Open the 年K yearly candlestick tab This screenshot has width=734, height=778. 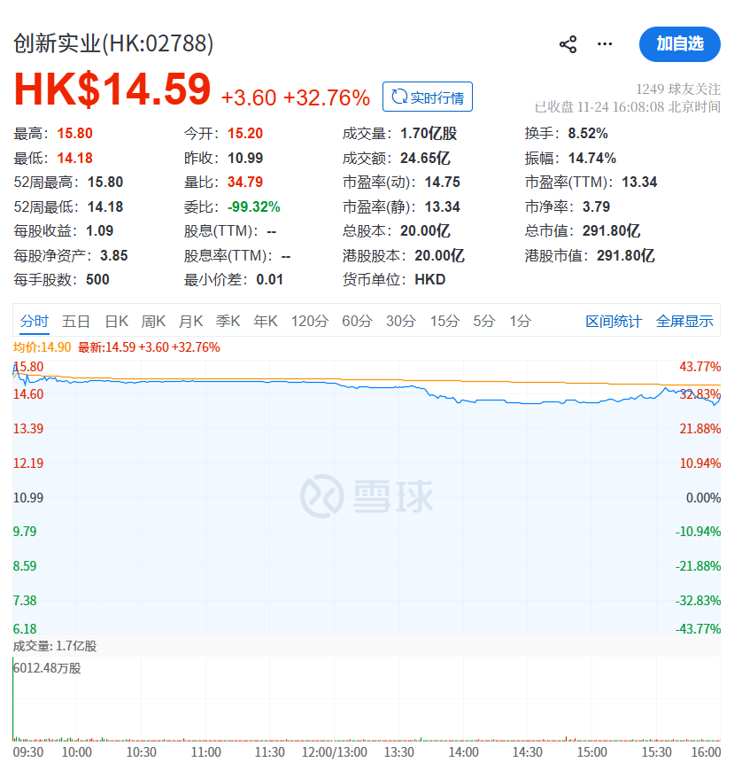(x=266, y=321)
